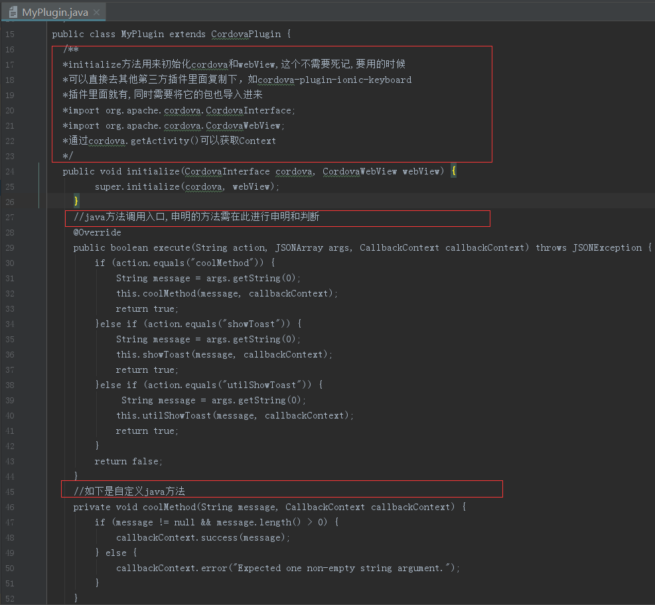This screenshot has height=605, width=655.
Task: Click the import org.apache.cordova.CordovaInterface comment line
Action: [179, 110]
